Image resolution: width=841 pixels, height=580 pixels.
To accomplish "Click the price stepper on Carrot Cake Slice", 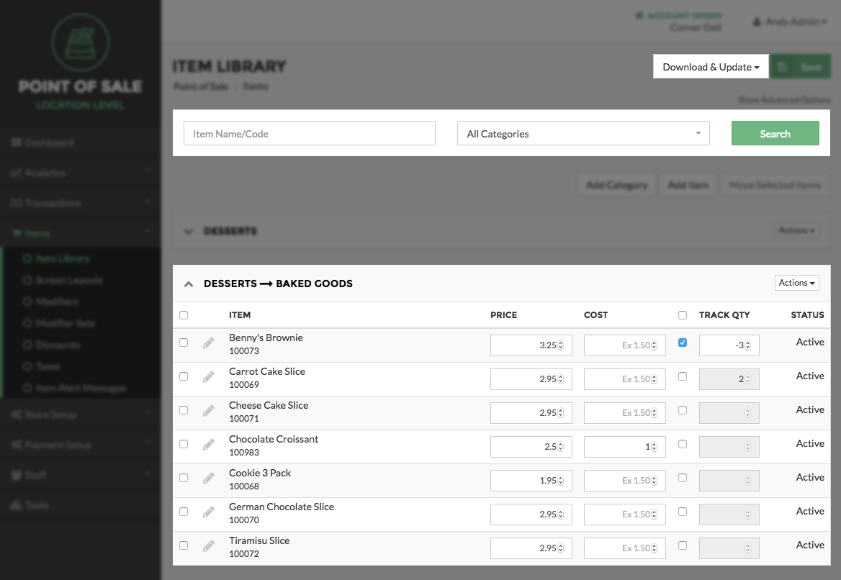I will (561, 379).
